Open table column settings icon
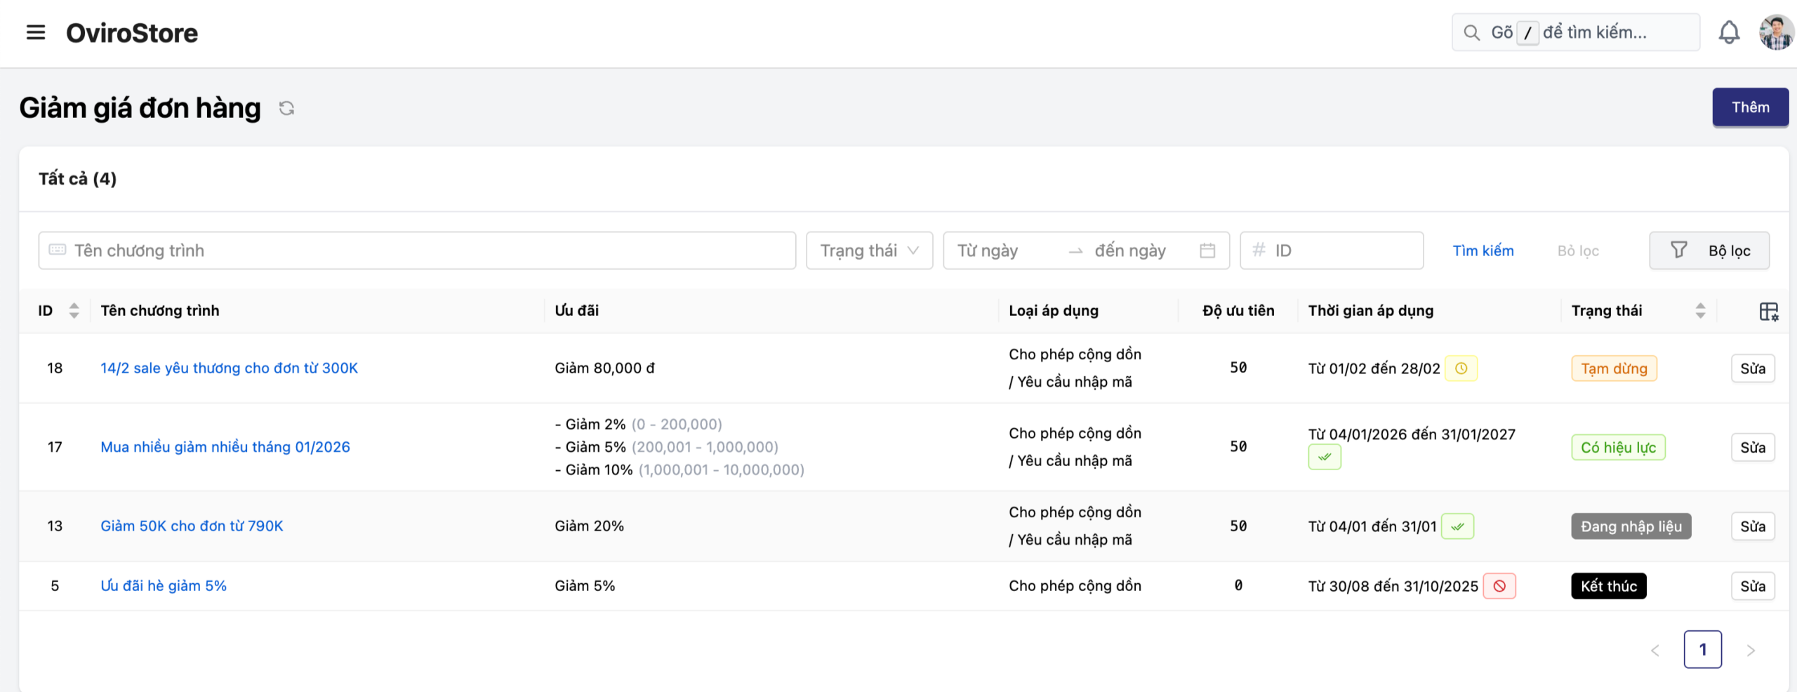1797x692 pixels. (1768, 311)
